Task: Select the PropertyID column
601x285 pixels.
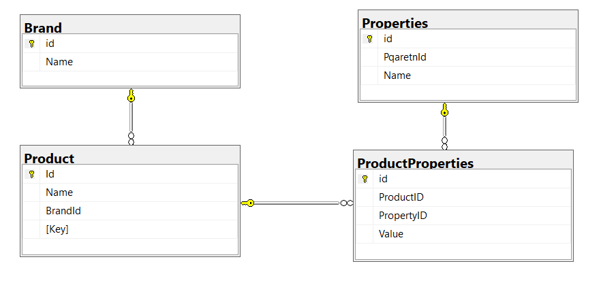Action: (x=403, y=216)
